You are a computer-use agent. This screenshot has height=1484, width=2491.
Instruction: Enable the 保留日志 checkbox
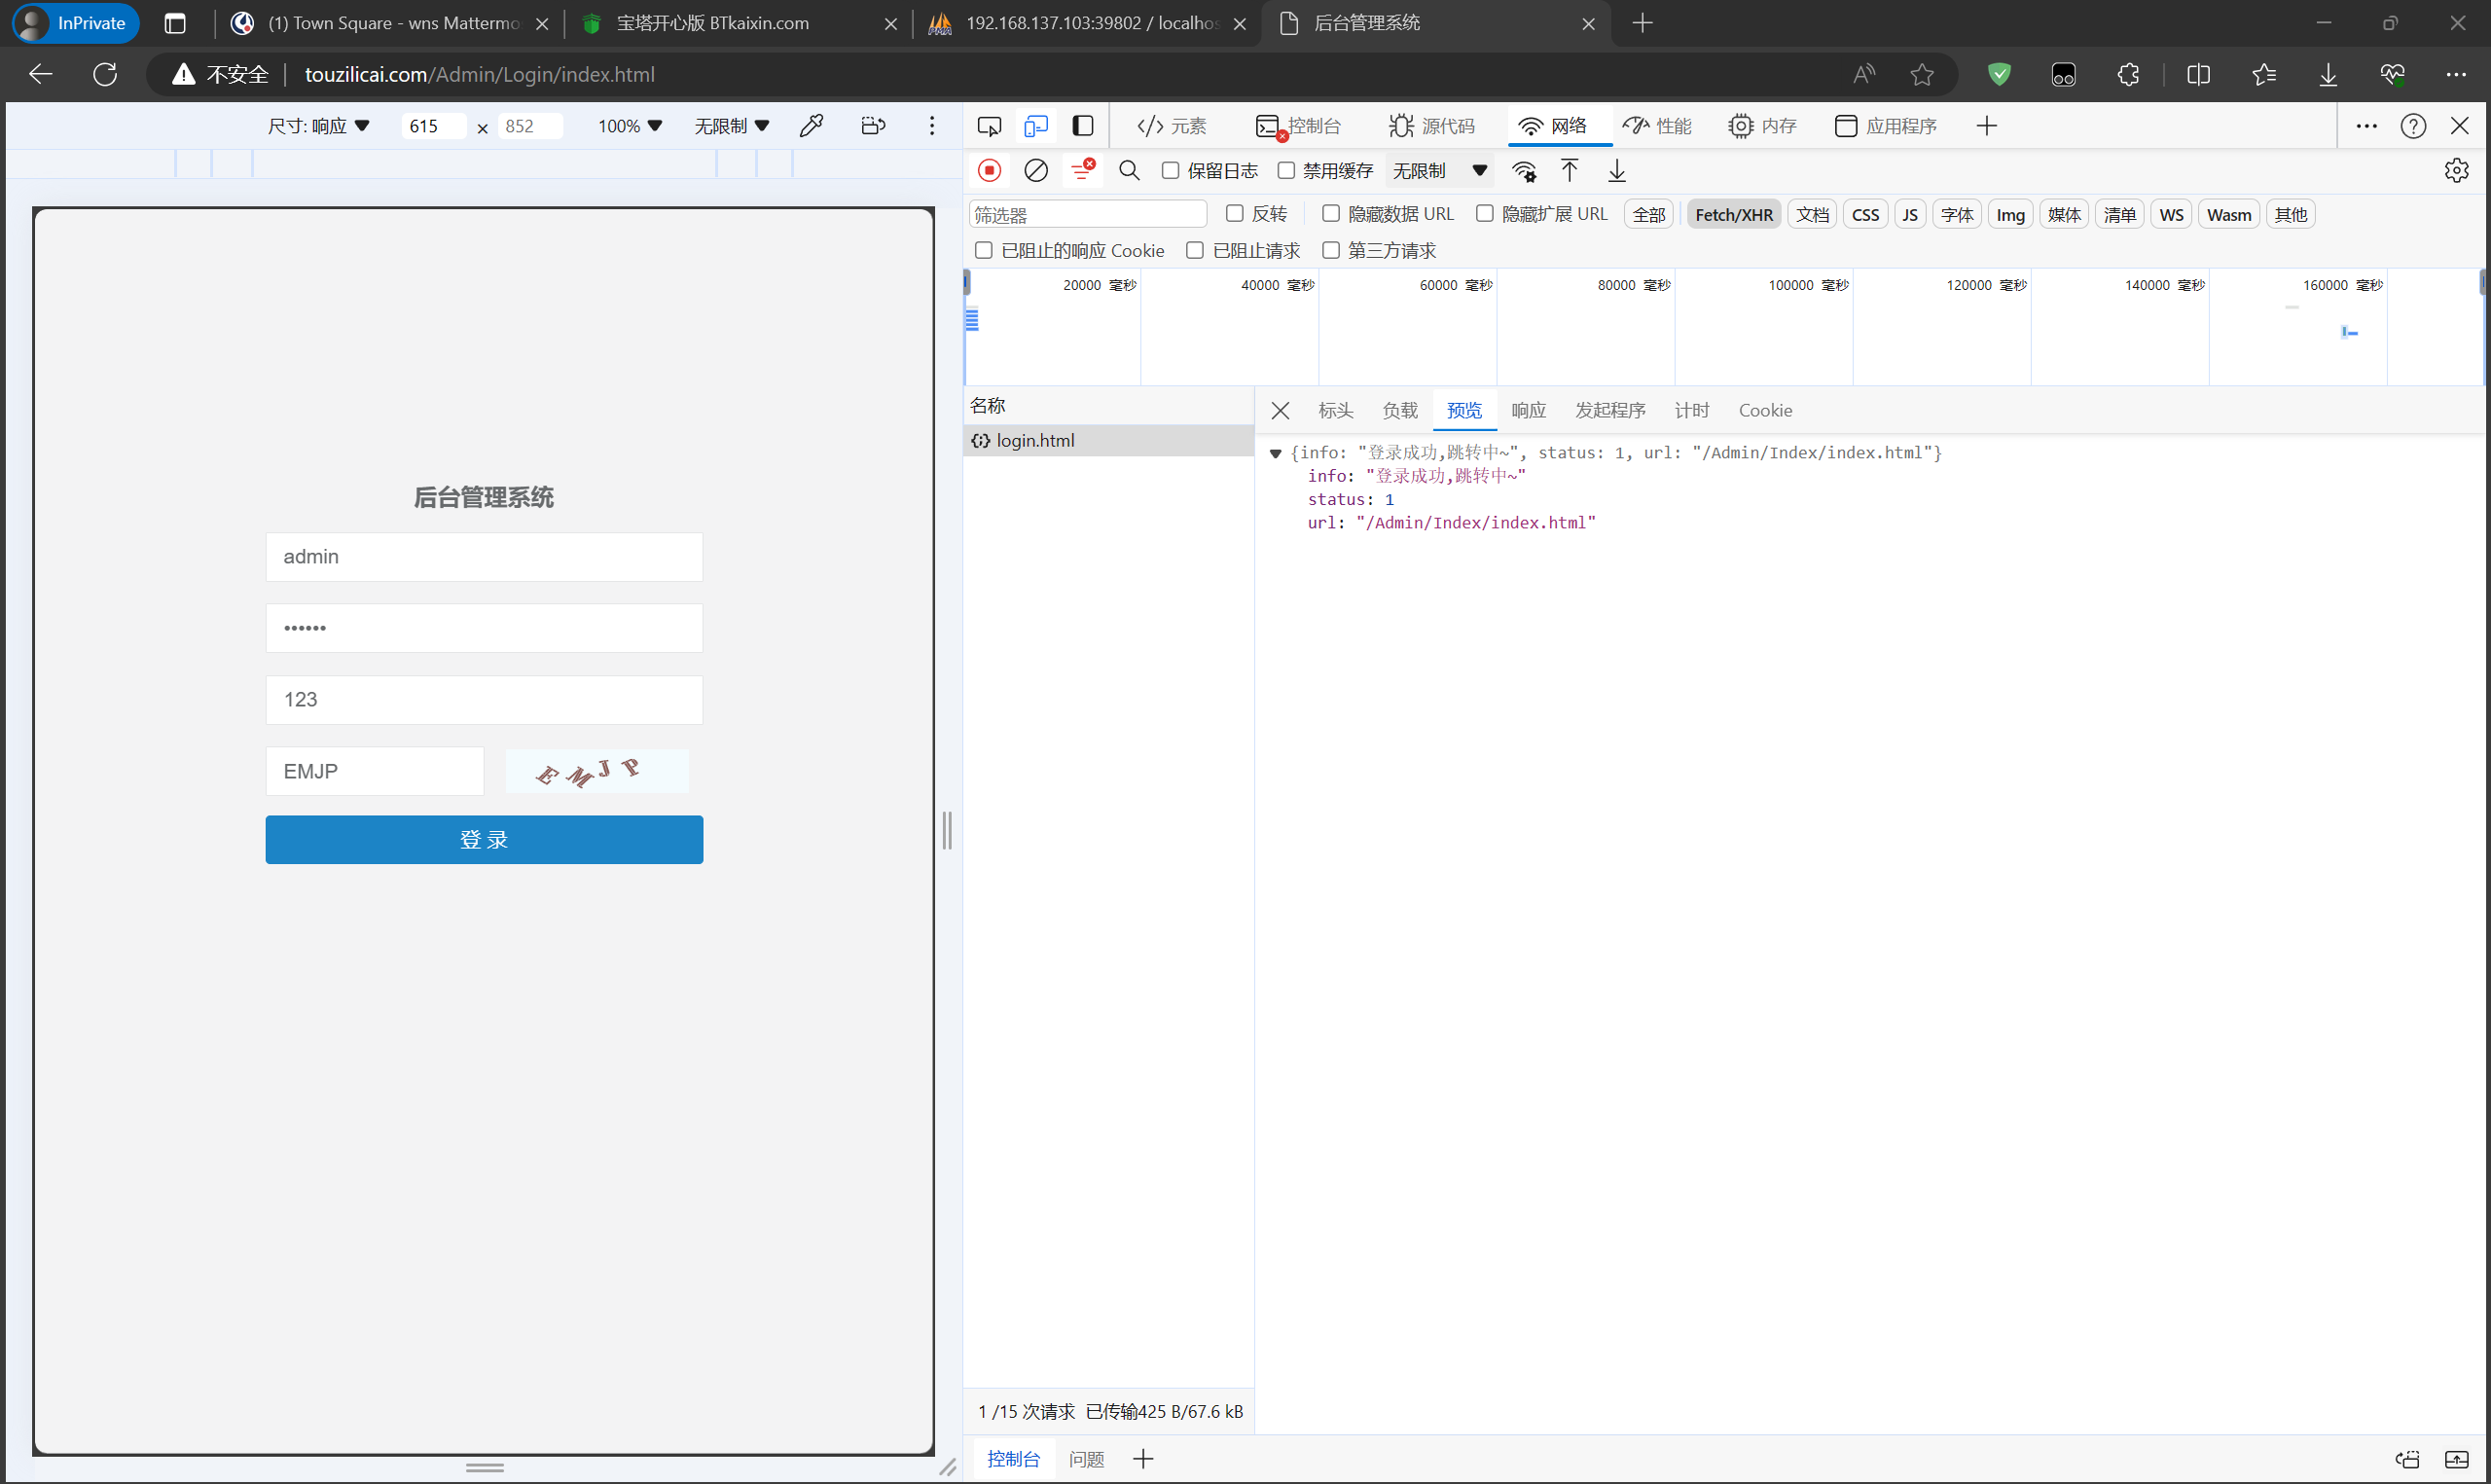click(x=1171, y=171)
